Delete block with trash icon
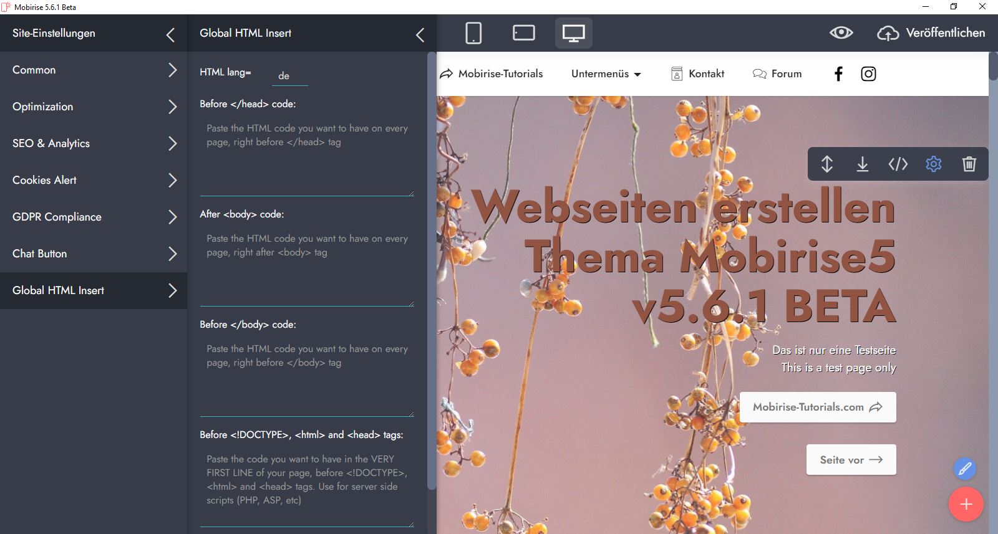998x534 pixels. pos(969,164)
